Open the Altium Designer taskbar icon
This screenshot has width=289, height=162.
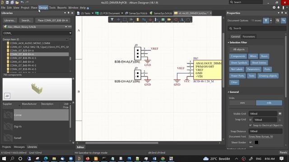pos(79,158)
